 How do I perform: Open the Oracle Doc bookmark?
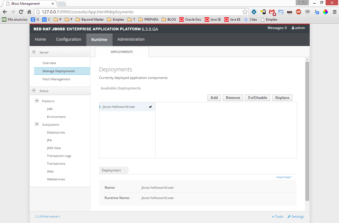[x=190, y=20]
